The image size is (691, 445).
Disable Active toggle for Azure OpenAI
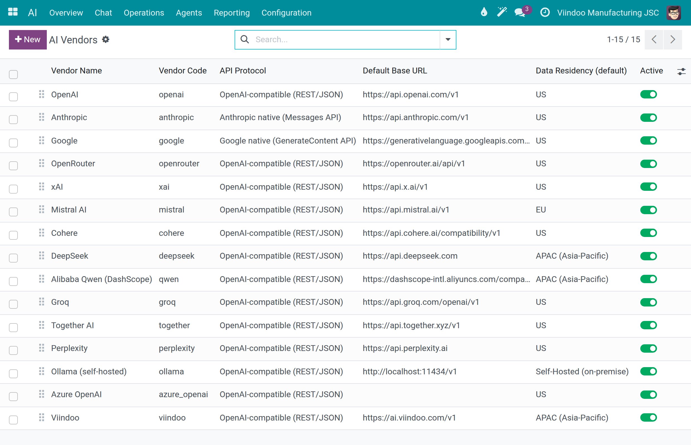(648, 394)
